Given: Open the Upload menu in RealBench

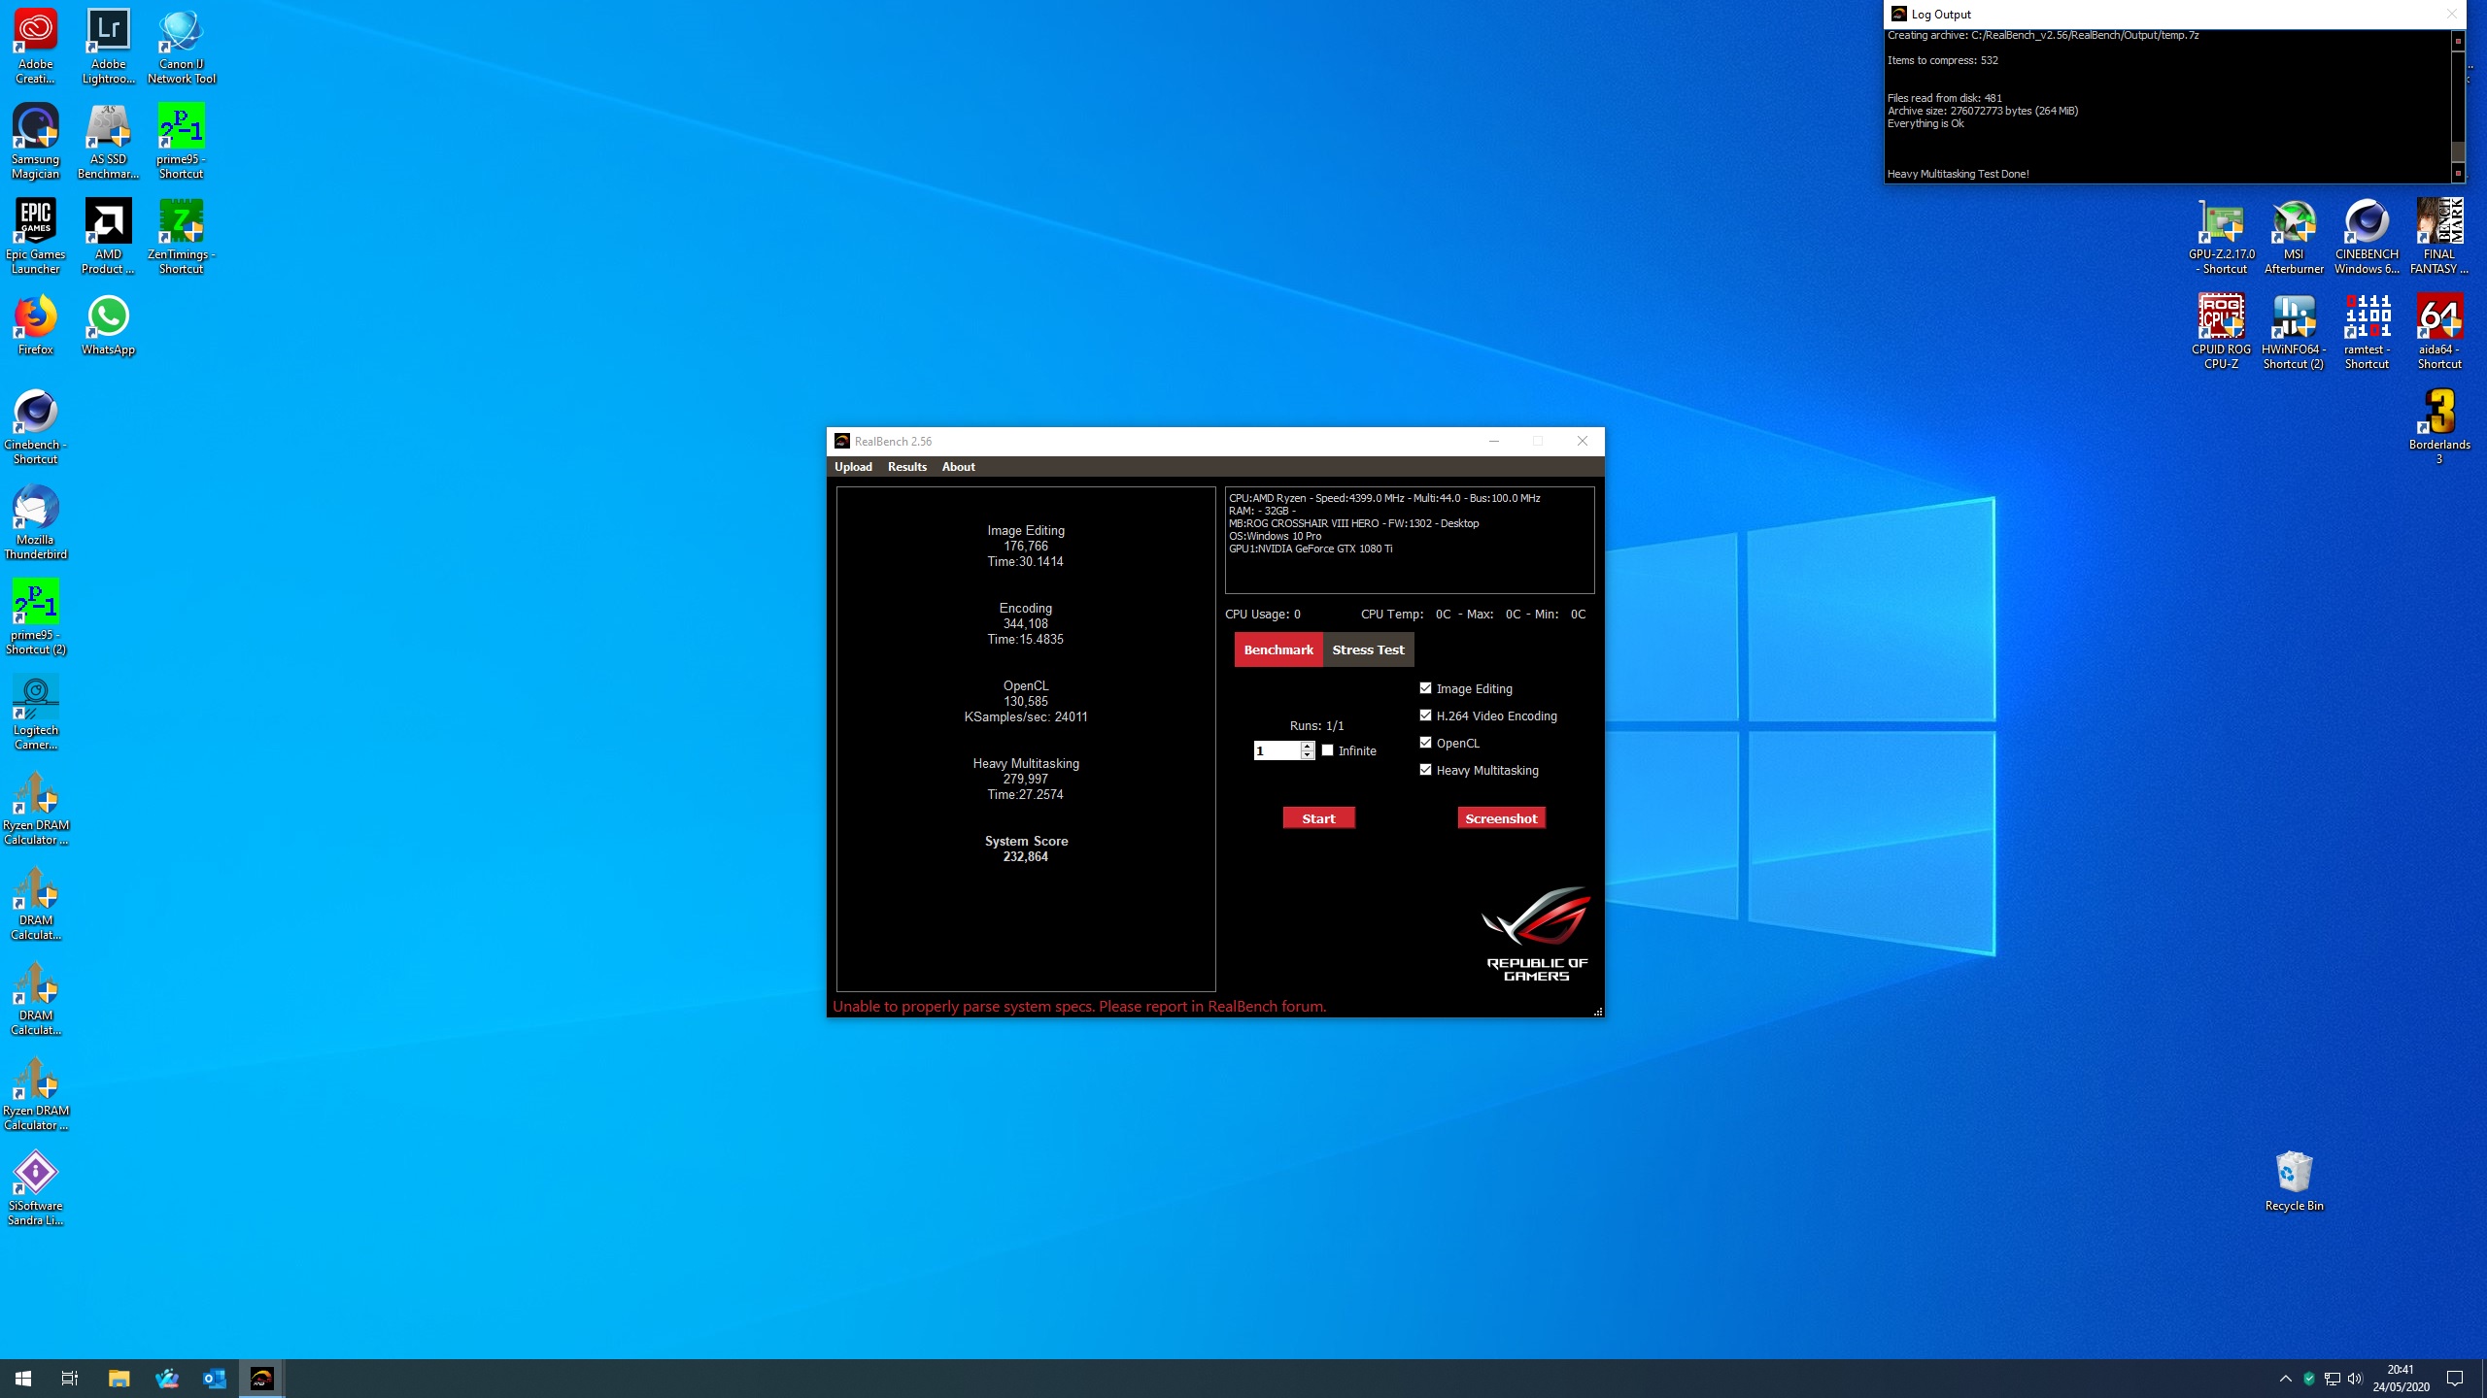Looking at the screenshot, I should click(x=853, y=467).
